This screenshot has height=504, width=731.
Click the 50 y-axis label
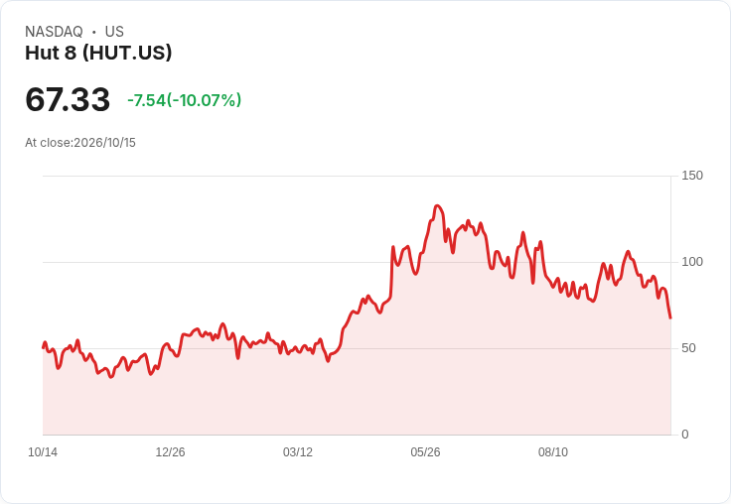688,348
